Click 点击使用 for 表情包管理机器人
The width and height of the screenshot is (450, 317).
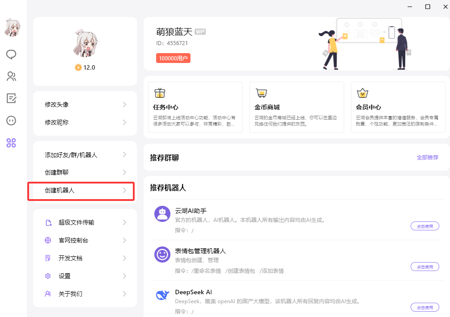point(425,267)
